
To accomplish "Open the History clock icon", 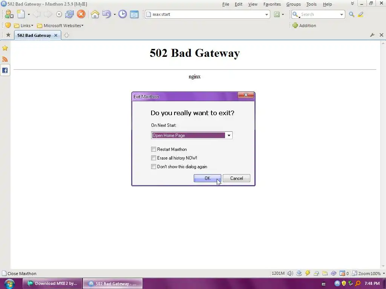I will [x=123, y=14].
